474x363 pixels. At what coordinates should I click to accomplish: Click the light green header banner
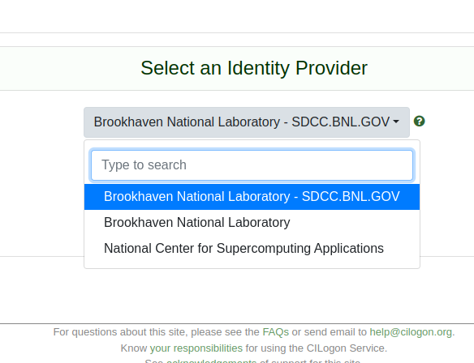click(x=237, y=68)
